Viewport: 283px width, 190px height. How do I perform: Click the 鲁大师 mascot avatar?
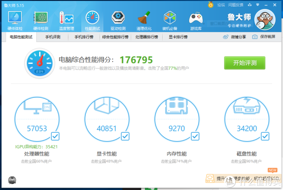(x=265, y=19)
